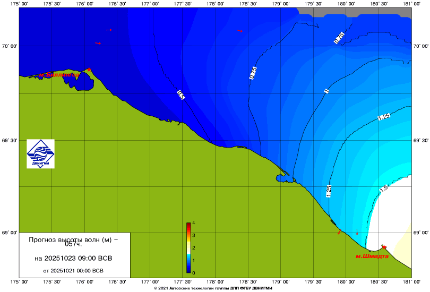
Task: Click the Прогноз высоты волн title text
Action: coord(73,242)
